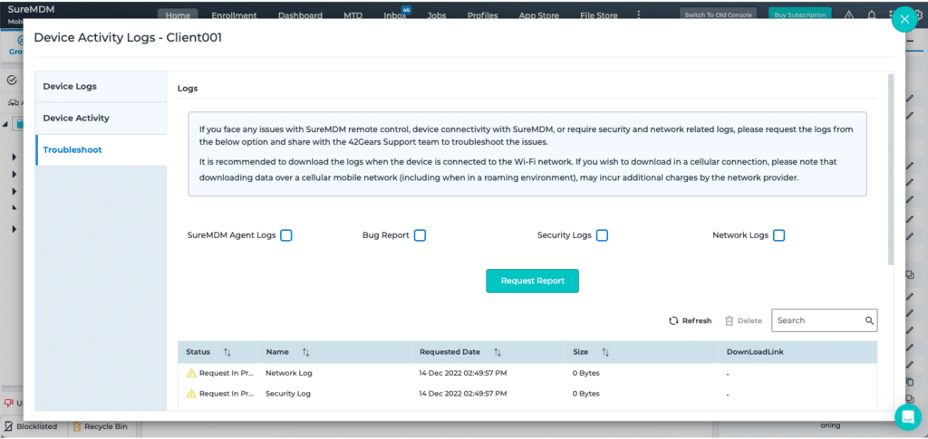
Task: Tick the Security Logs checkbox
Action: pos(602,235)
